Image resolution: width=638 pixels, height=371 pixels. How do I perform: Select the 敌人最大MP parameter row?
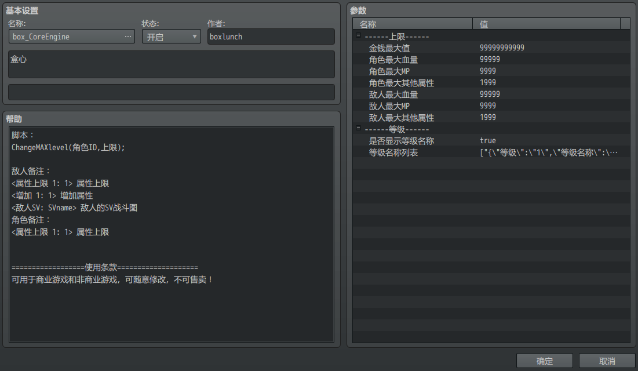click(x=491, y=106)
